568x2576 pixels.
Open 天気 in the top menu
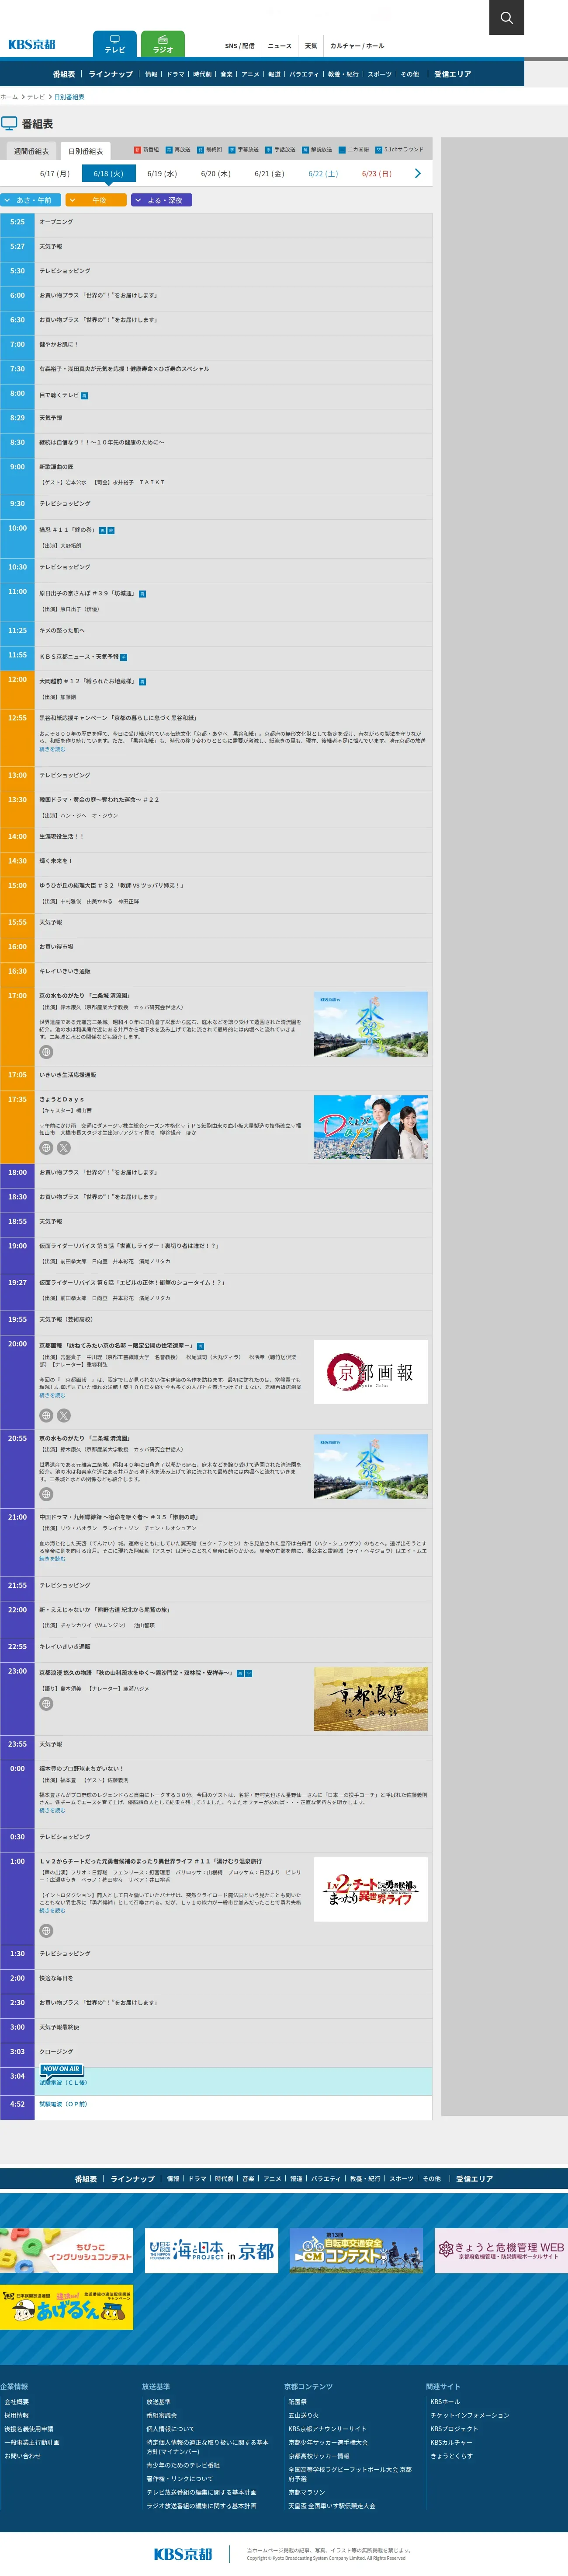tap(311, 46)
